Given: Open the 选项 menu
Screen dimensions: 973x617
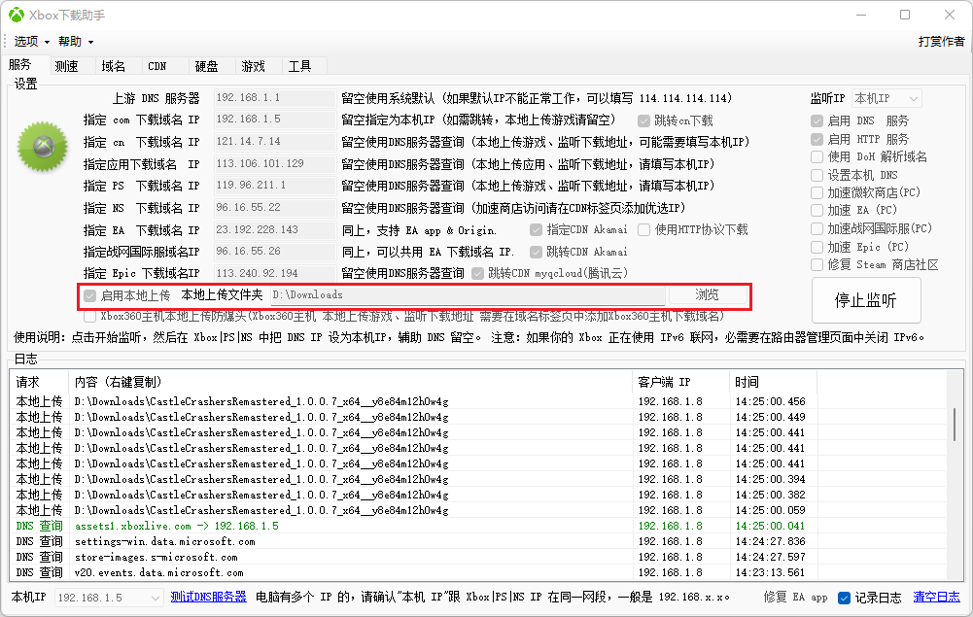Looking at the screenshot, I should coord(31,42).
